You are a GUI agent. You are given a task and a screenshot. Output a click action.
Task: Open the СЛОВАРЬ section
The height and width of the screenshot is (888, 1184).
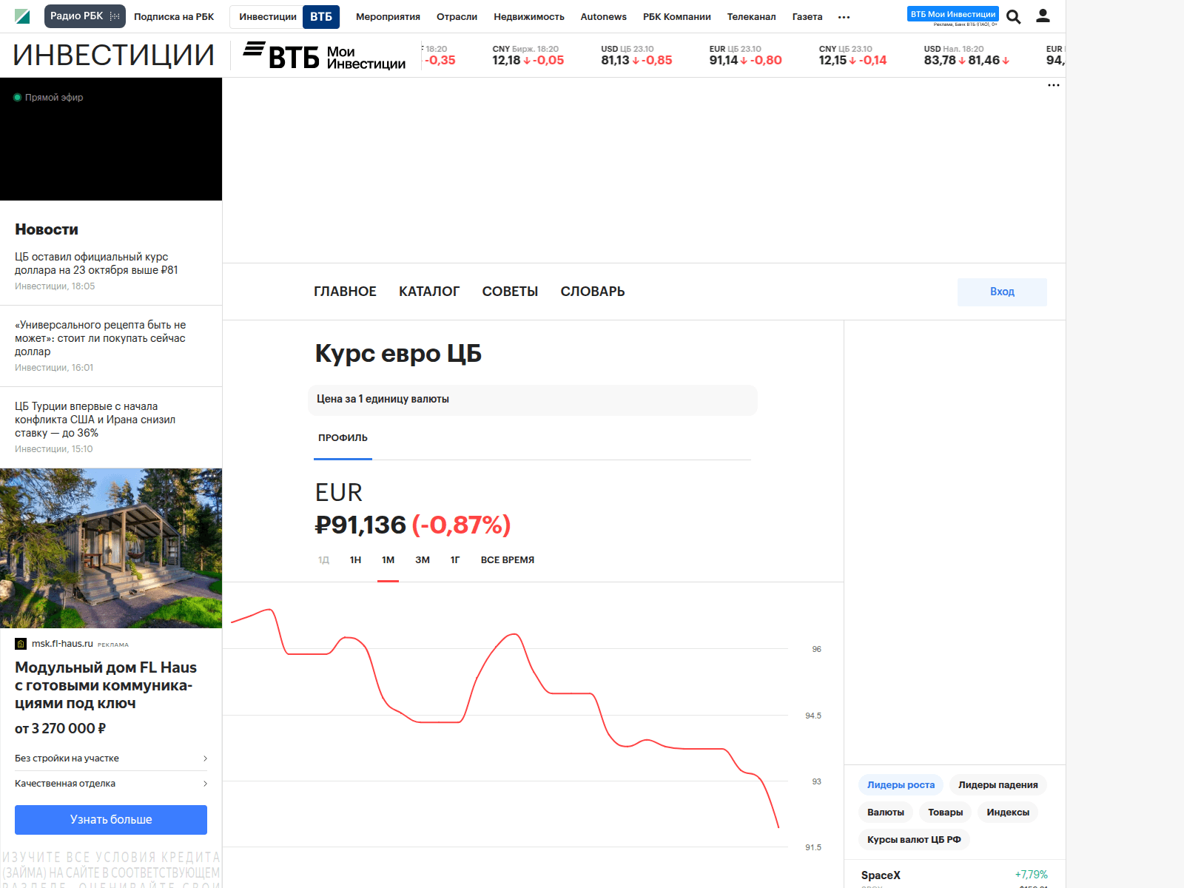pyautogui.click(x=593, y=292)
